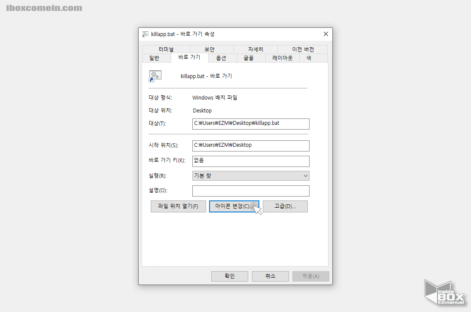The width and height of the screenshot is (471, 312).
Task: Switch to the 색 tab
Action: click(x=308, y=58)
